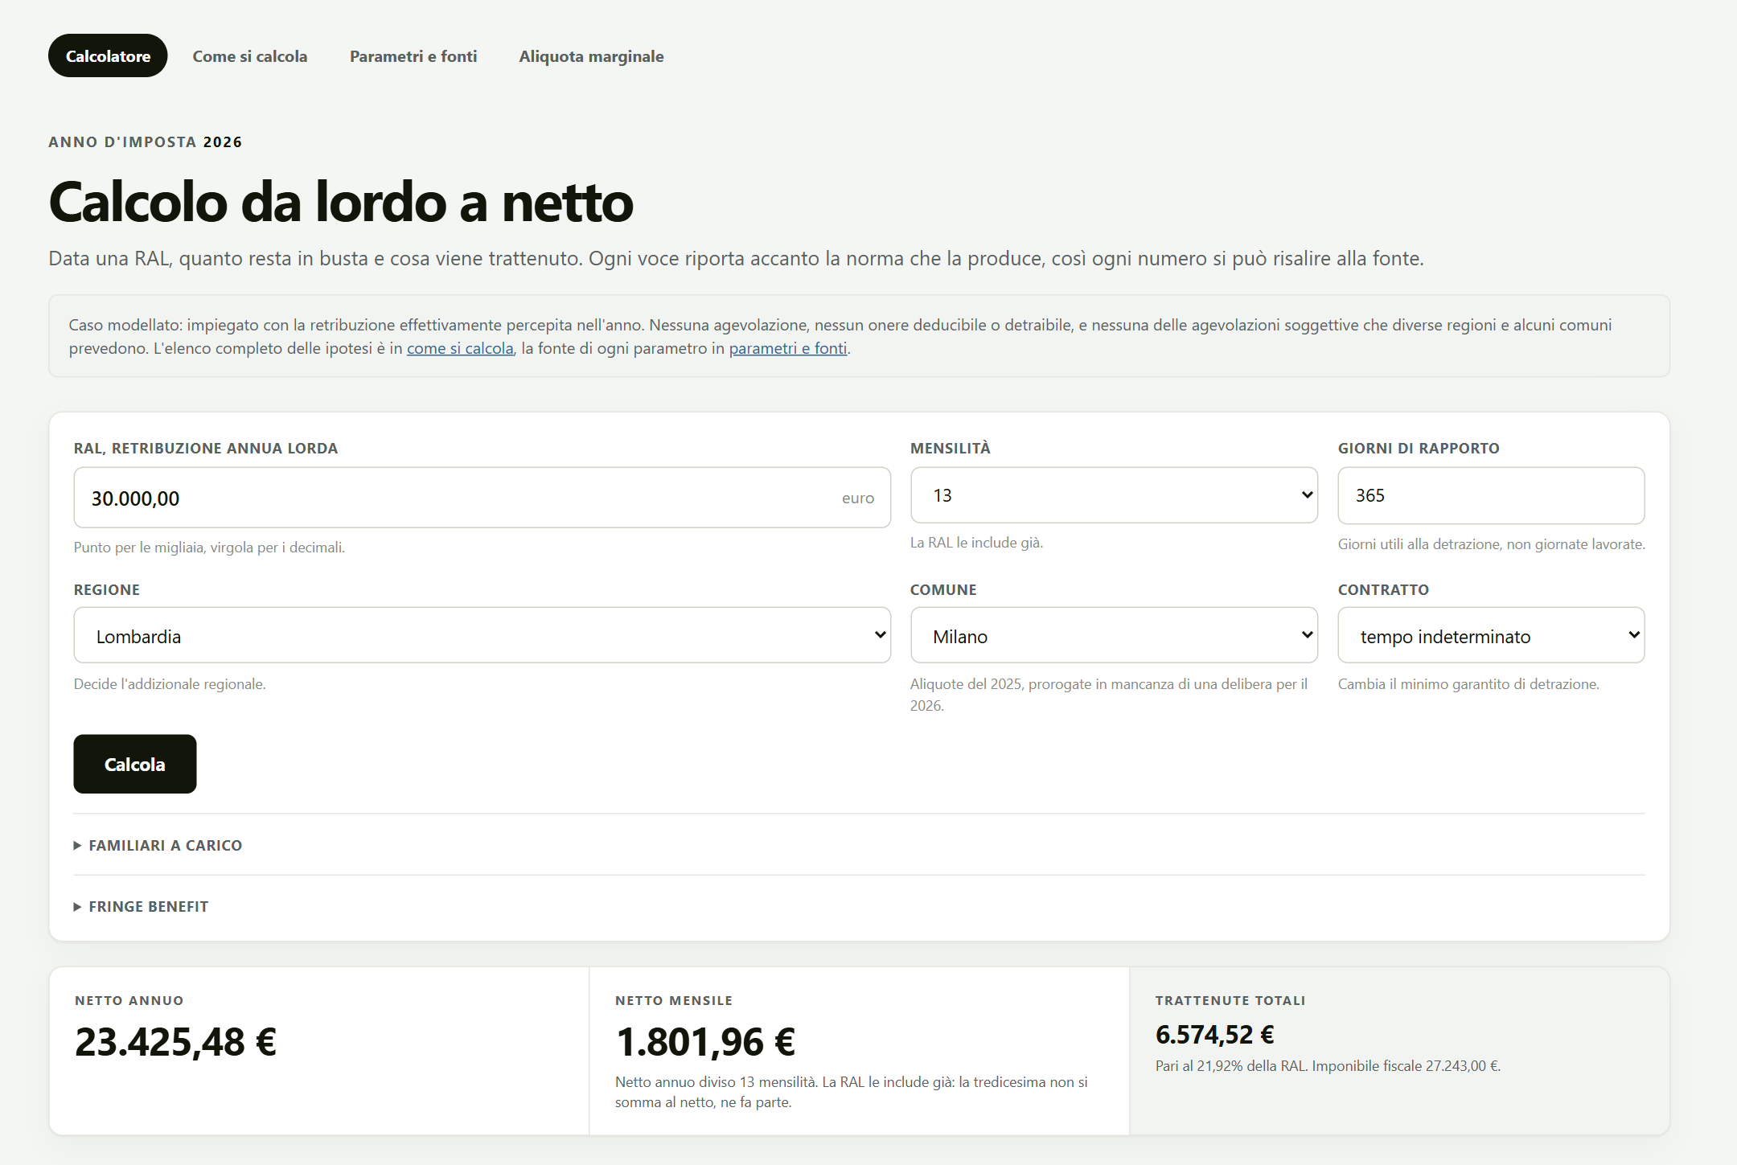This screenshot has width=1737, height=1165.
Task: Switch to Come si calcola tab
Action: (250, 56)
